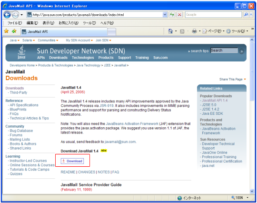Open the FAQ link below Download button

point(116,172)
